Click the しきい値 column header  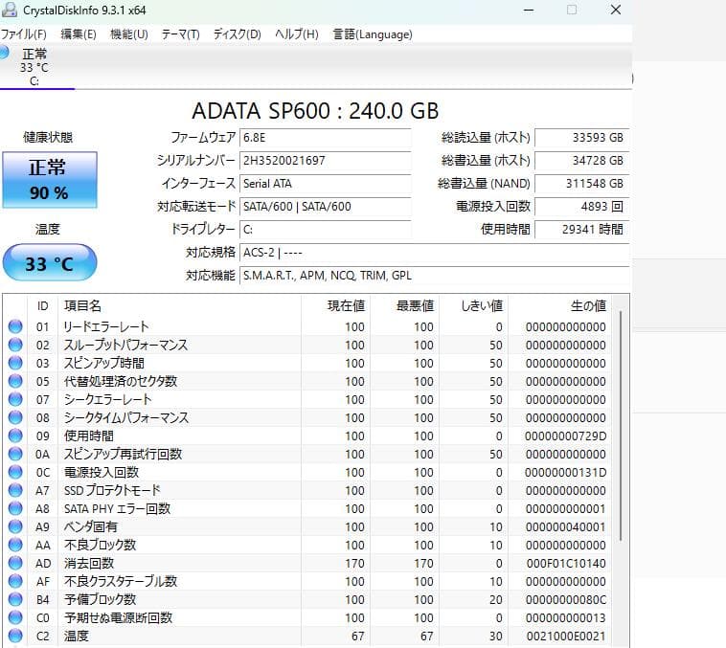coord(474,305)
